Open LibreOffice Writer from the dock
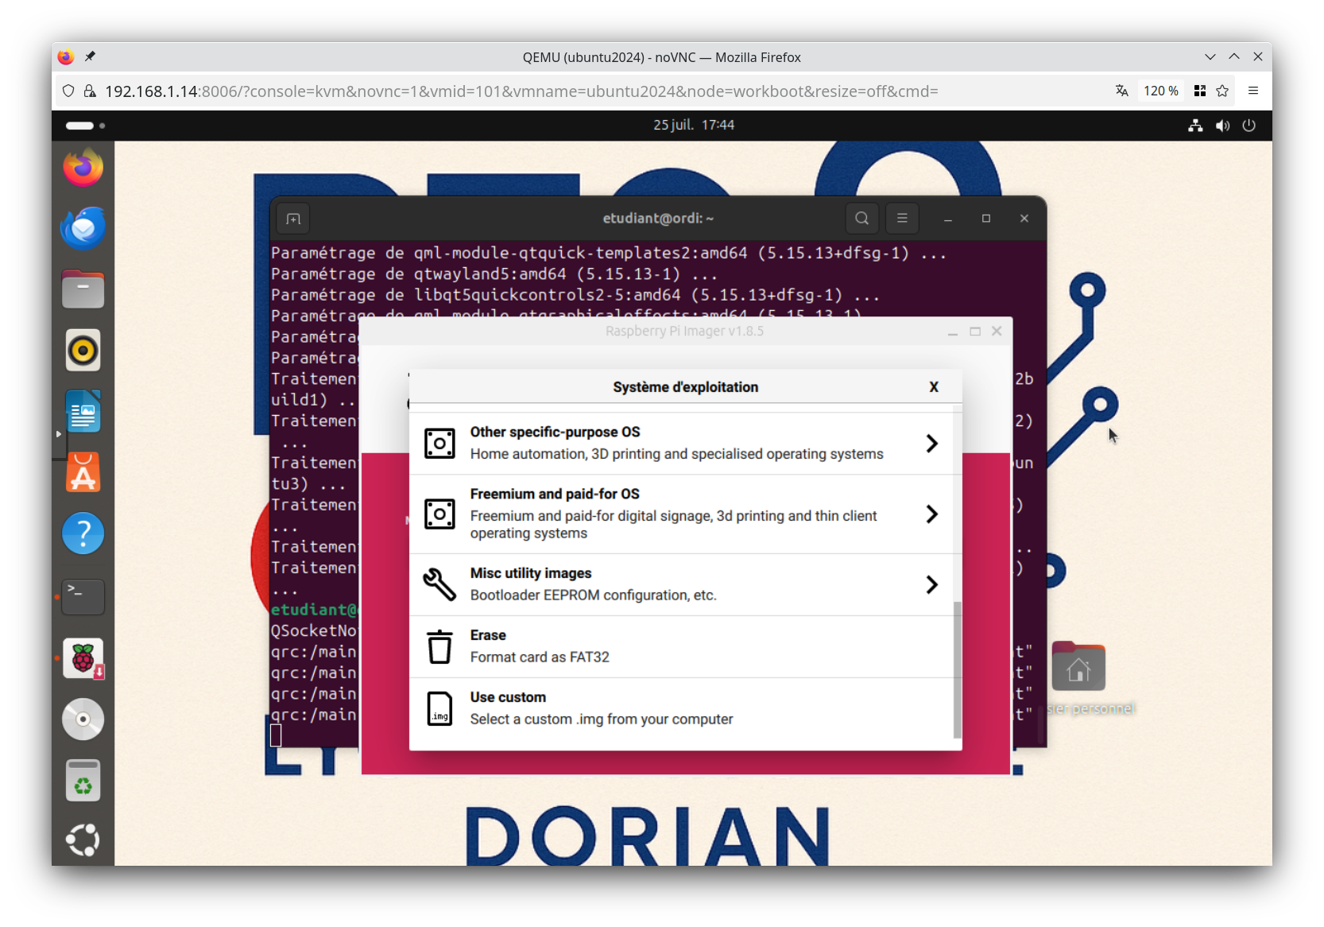This screenshot has width=1324, height=927. point(83,412)
